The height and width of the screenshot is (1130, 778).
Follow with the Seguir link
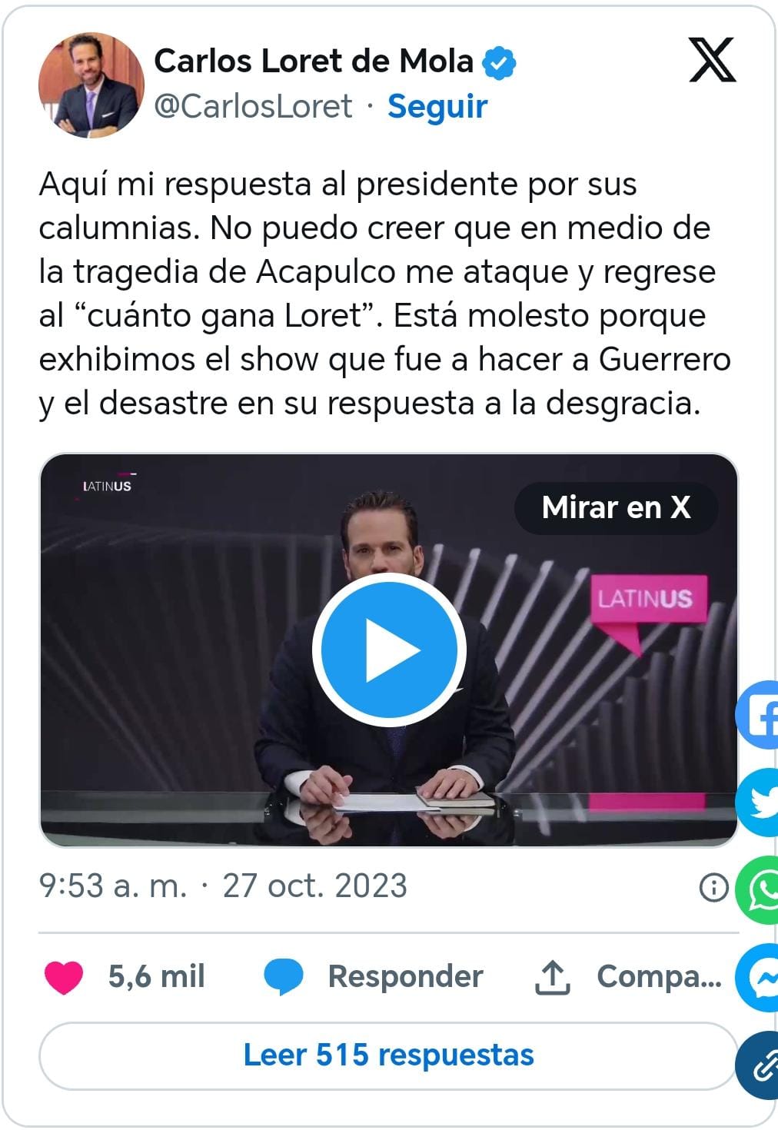tap(437, 106)
